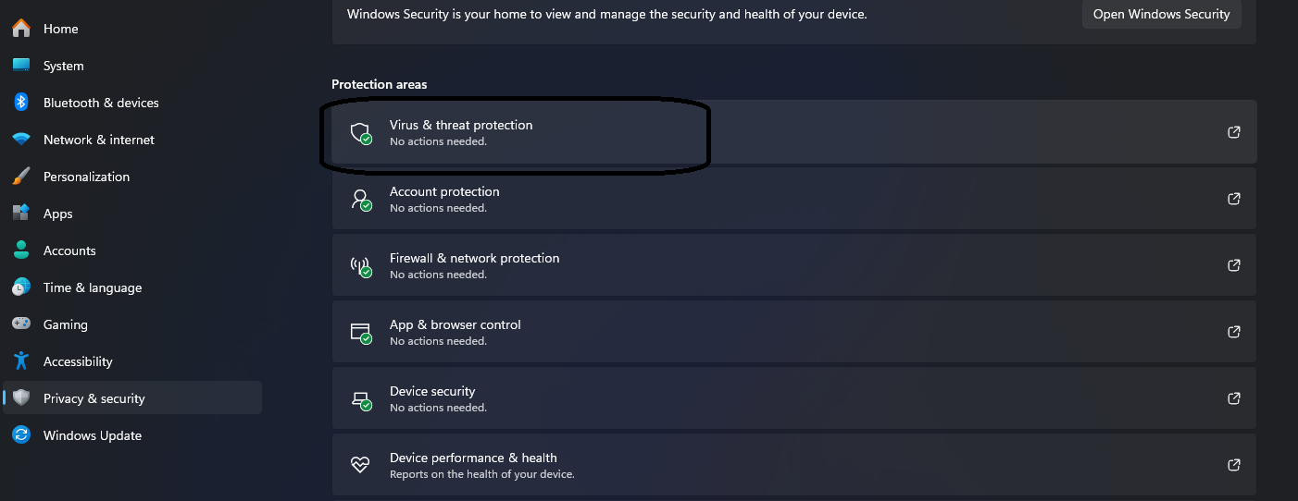Click Open Windows Security button

1161,14
